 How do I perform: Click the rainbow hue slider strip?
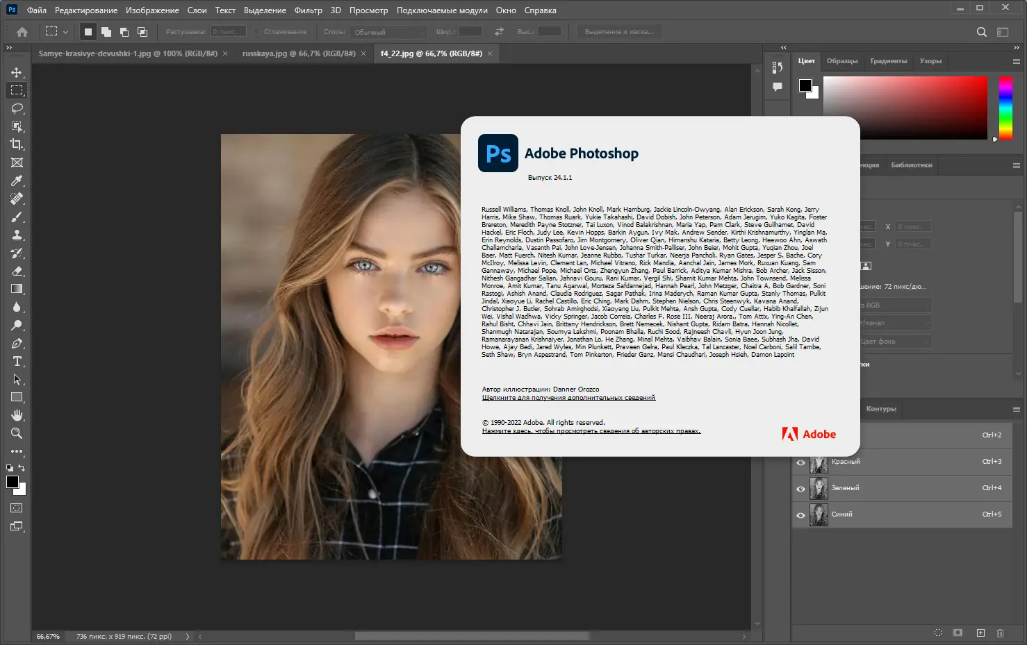point(1005,108)
